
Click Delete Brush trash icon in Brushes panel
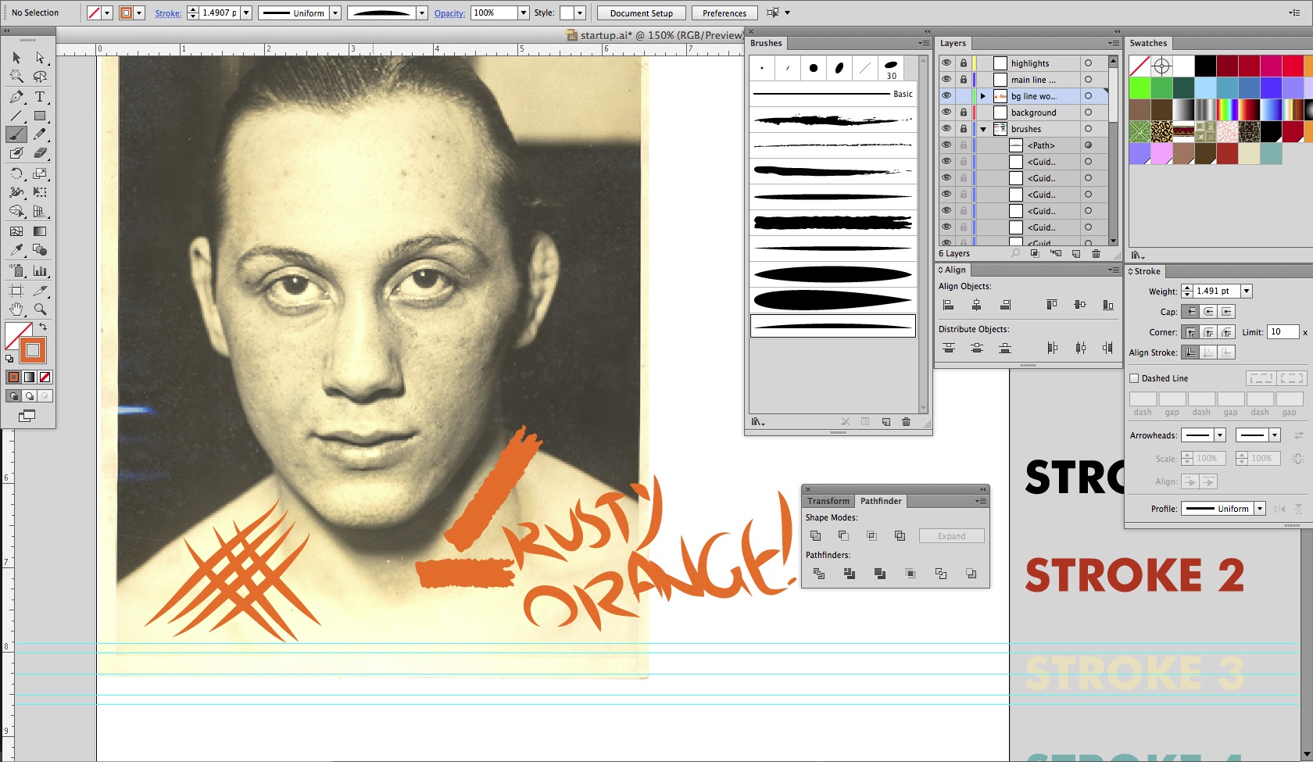coord(907,422)
